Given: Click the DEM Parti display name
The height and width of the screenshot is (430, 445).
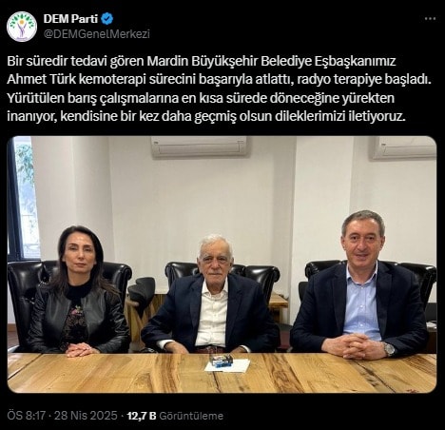Looking at the screenshot, I should (x=70, y=19).
